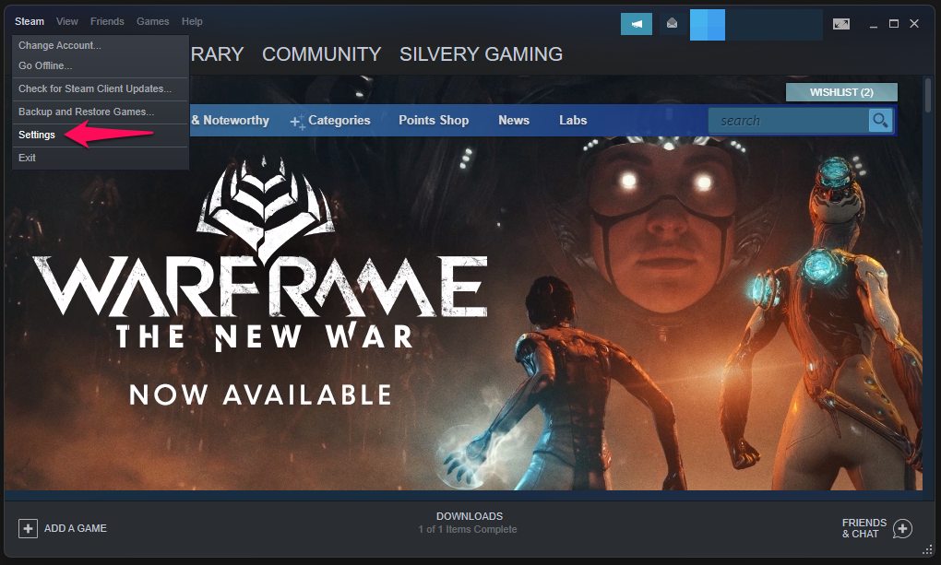Screen dimensions: 941x565
Task: Open the Games menu
Action: click(153, 21)
